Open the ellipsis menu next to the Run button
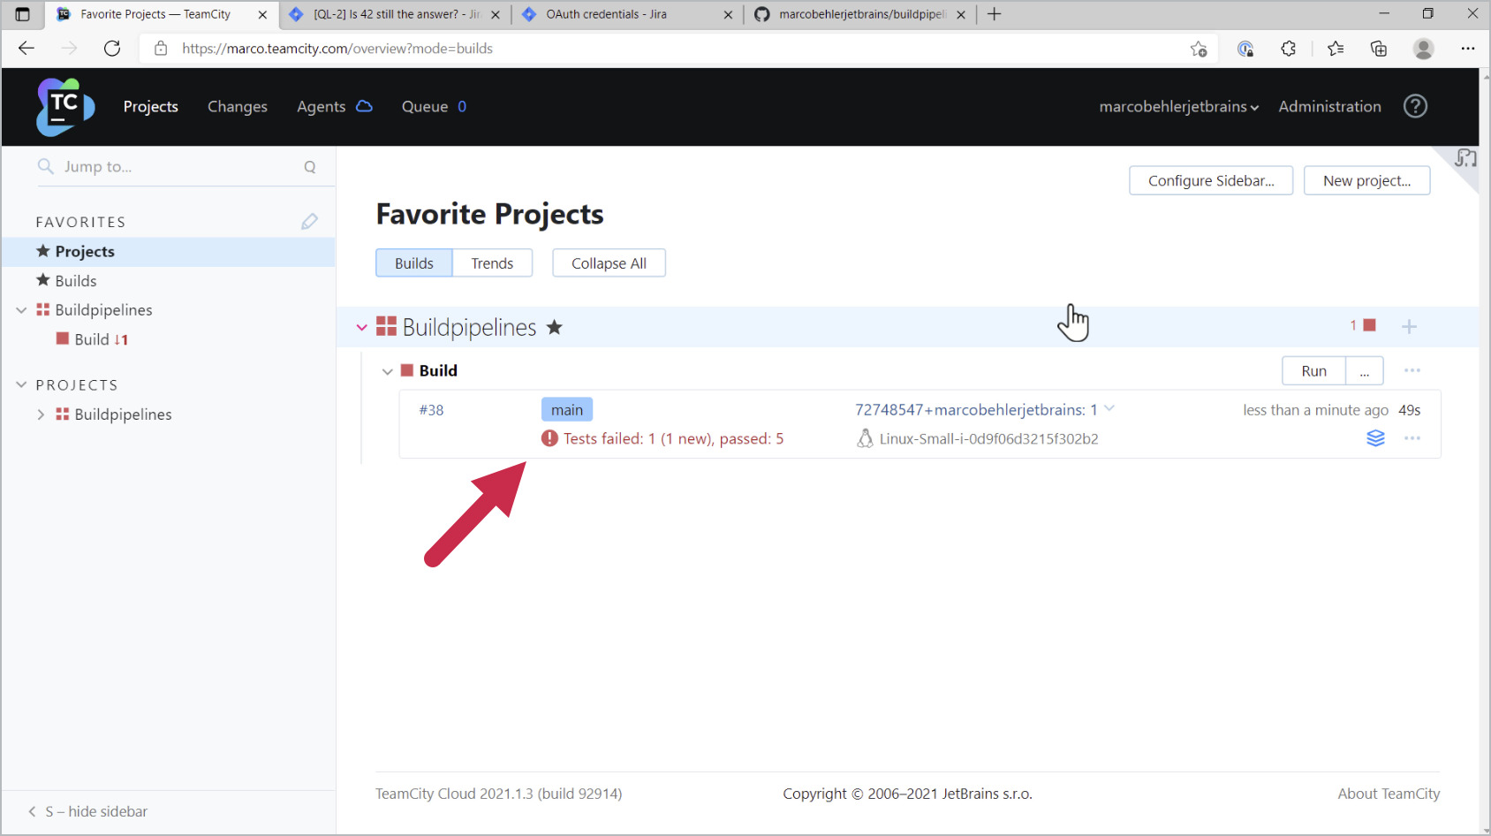Viewport: 1491px width, 836px height. (1364, 370)
